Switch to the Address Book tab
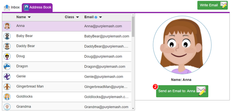232x112 pixels. coord(37,7)
